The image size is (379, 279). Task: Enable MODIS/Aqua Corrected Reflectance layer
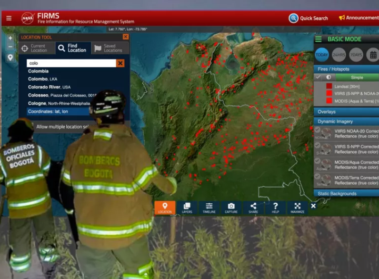pos(318,161)
